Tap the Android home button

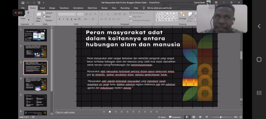coord(259,60)
